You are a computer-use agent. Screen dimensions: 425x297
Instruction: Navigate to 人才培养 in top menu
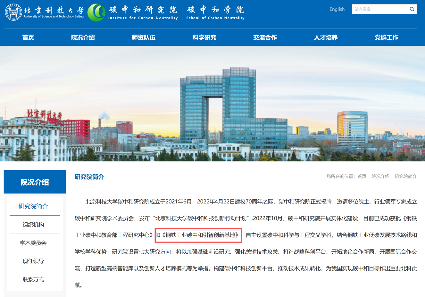(326, 37)
